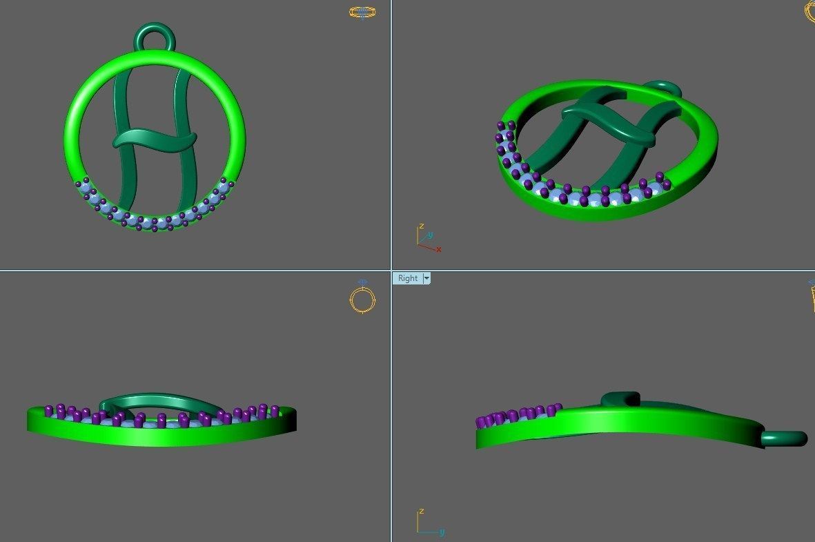Open the Right viewport title dropdown arrow
This screenshot has height=542, width=815.
click(426, 278)
